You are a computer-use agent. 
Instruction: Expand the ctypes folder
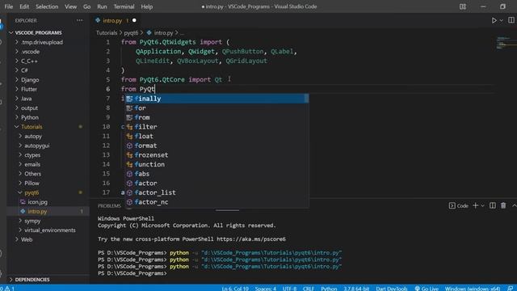click(32, 155)
